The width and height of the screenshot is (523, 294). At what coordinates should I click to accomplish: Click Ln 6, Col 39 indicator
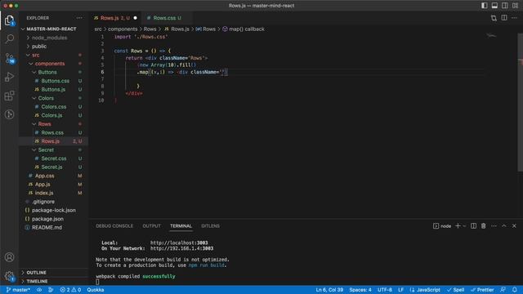329,290
